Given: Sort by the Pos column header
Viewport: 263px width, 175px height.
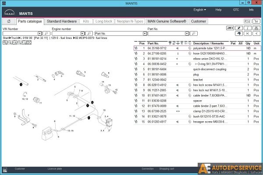Looking at the screenshot, I should click(142, 43).
